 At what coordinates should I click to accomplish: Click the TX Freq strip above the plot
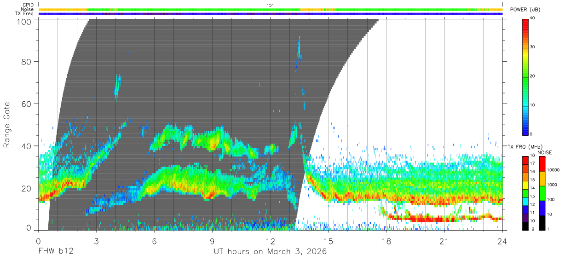click(271, 14)
